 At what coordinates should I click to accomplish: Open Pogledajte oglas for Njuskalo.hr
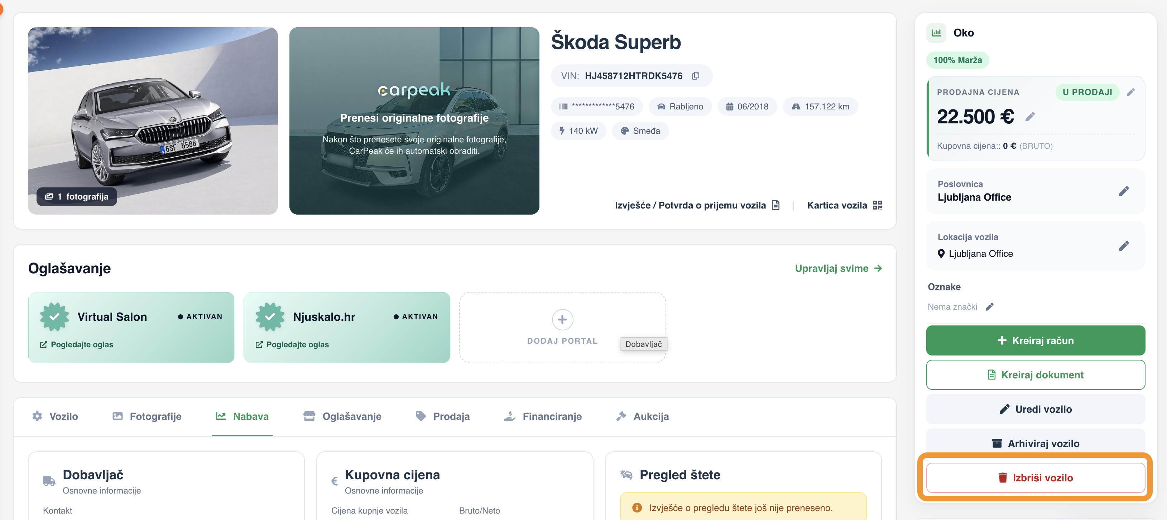click(292, 344)
